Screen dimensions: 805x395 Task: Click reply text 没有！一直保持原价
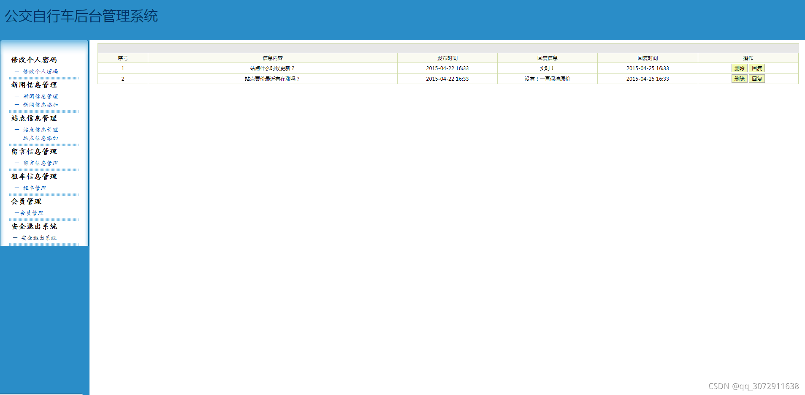click(x=548, y=79)
